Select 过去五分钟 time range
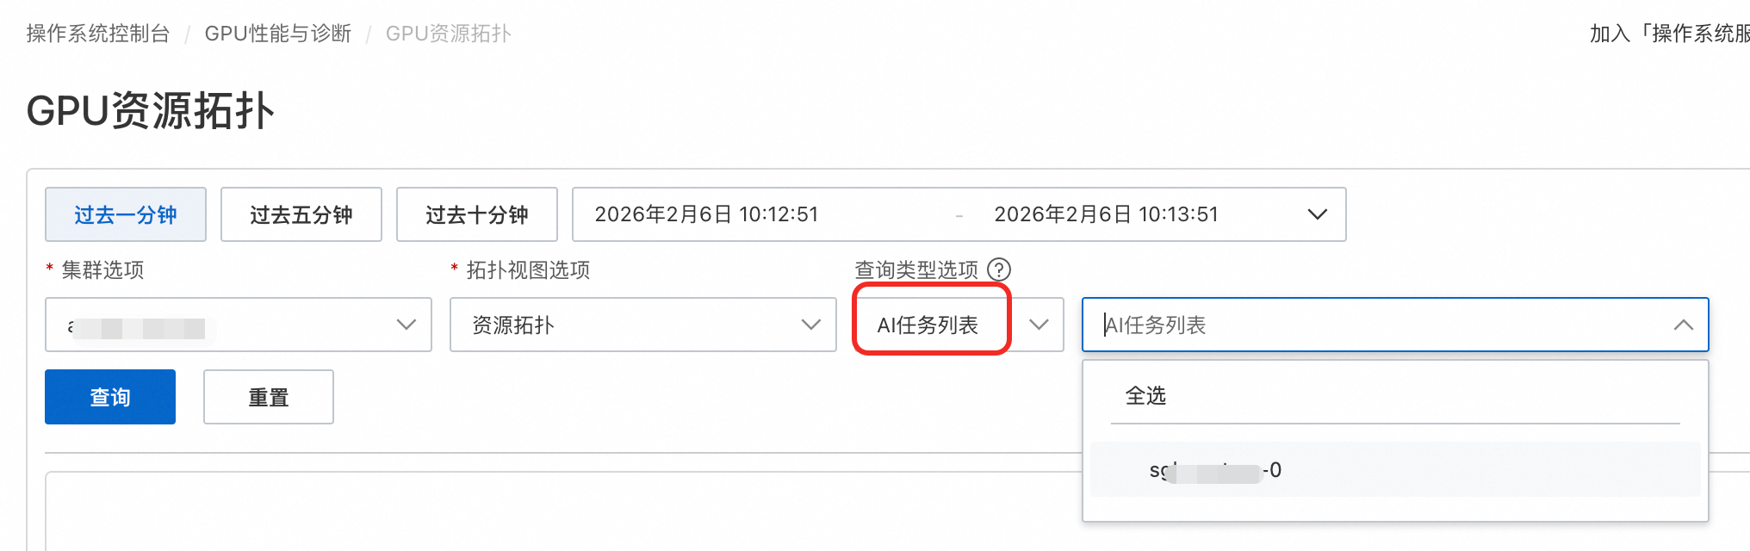1750x551 pixels. click(x=301, y=214)
